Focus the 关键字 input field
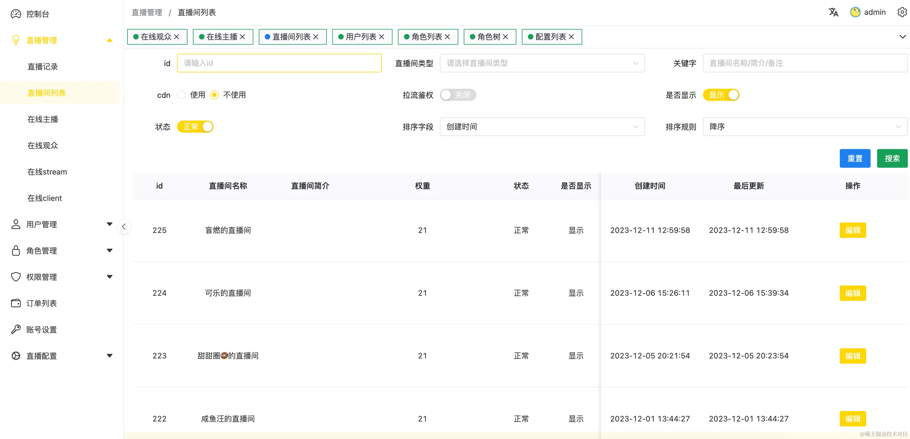The width and height of the screenshot is (910, 439). pyautogui.click(x=805, y=63)
